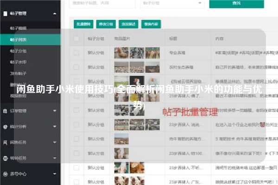Image resolution: width=278 pixels, height=185 pixels.
Task: Check the box for 23岁养猪人 消消 row
Action: point(76,124)
